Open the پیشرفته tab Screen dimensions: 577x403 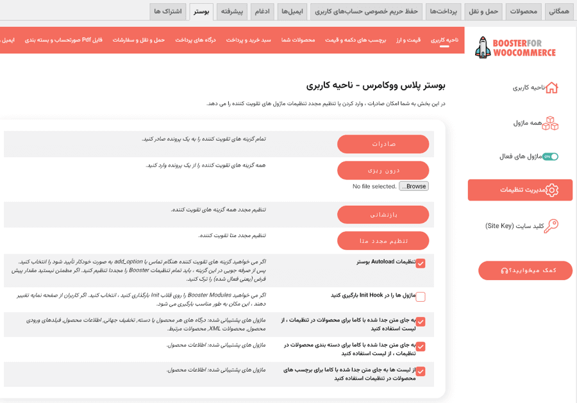tap(232, 12)
